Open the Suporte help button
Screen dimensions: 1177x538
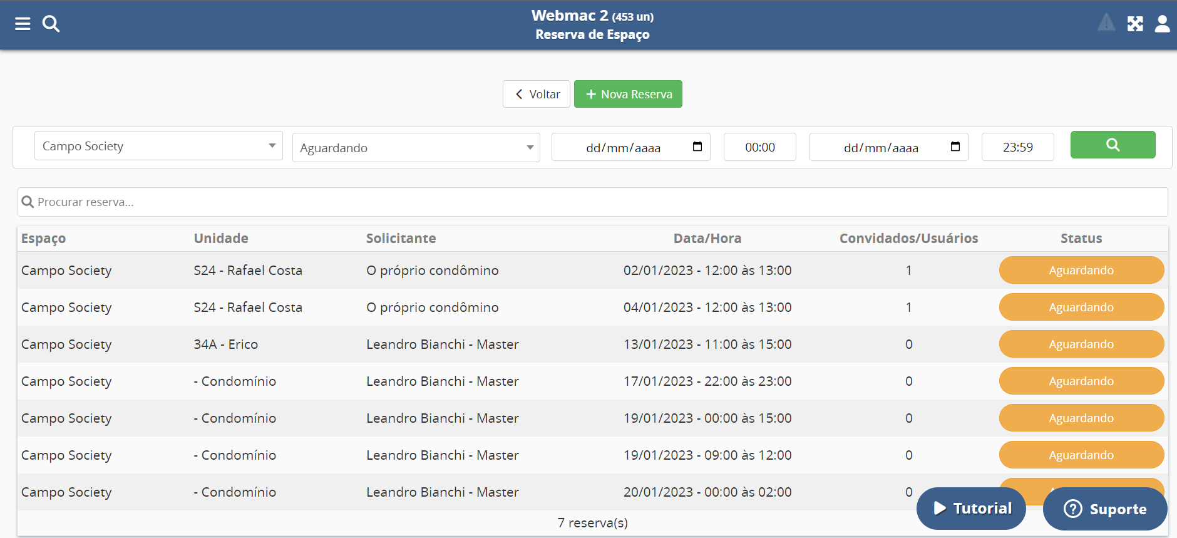point(1105,509)
